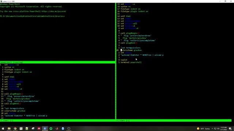Click 'call plug#end()' in the bottom-left pane
Viewport: 234px width, 131px height.
(x=12, y=103)
